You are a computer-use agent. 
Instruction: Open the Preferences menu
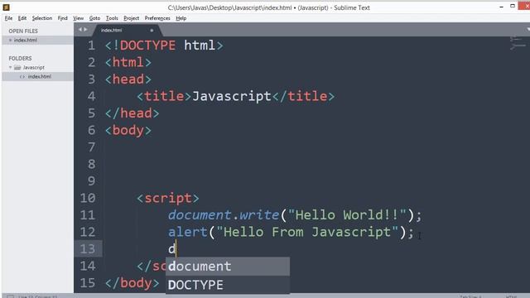click(157, 18)
